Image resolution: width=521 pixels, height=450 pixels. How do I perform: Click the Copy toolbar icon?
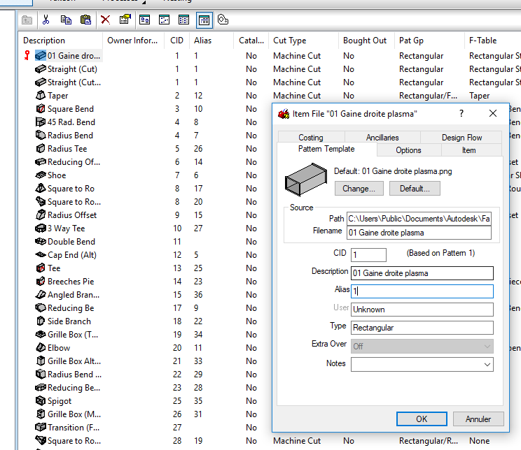pyautogui.click(x=66, y=20)
